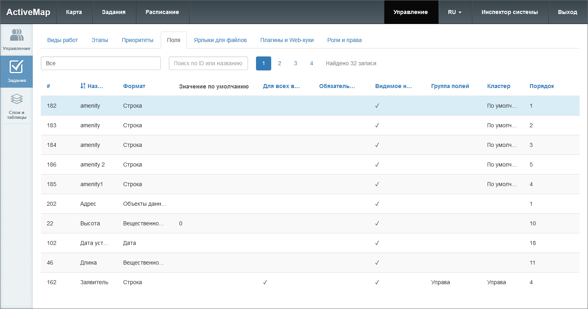The width and height of the screenshot is (588, 309).
Task: Open the RU language dropdown
Action: [455, 12]
